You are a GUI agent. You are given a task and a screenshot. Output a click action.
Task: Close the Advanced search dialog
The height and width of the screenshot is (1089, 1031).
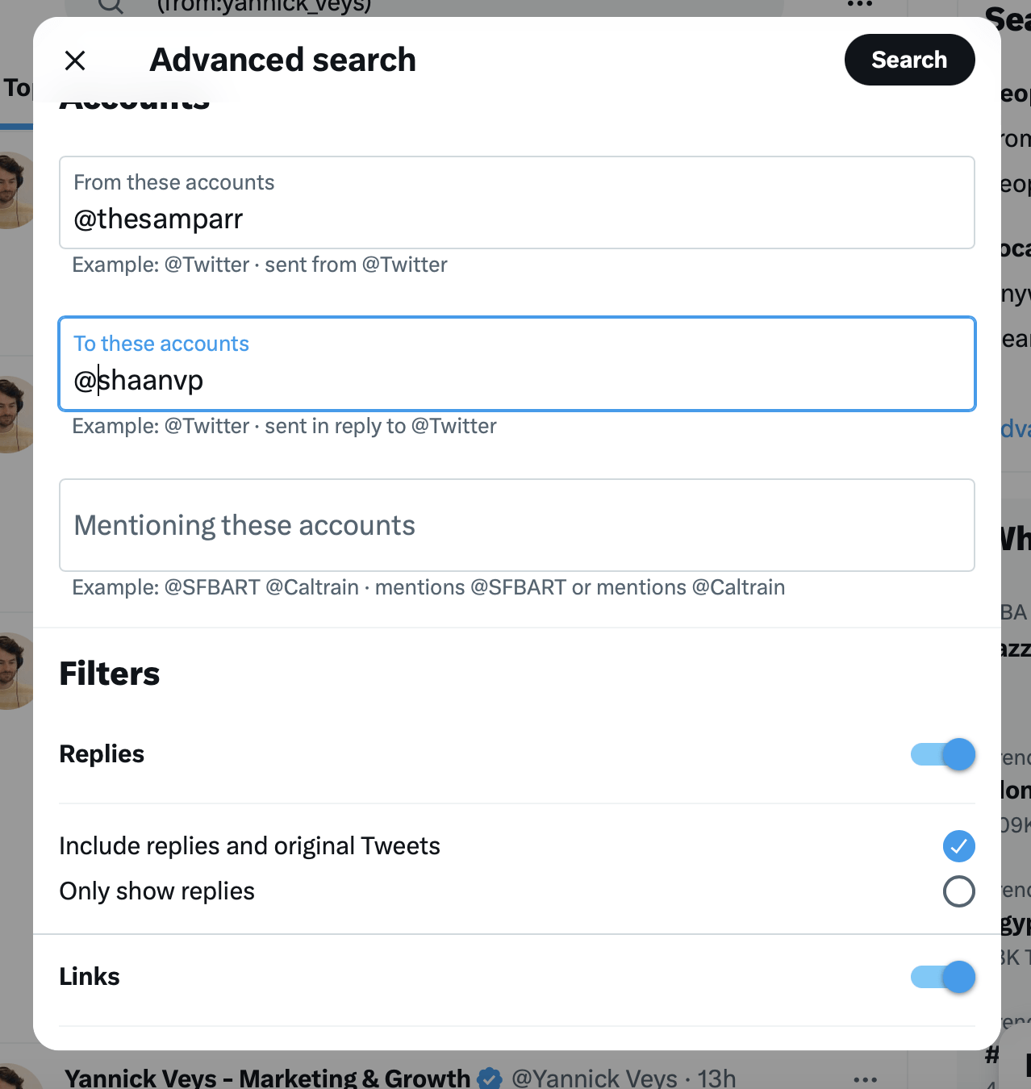click(x=75, y=60)
